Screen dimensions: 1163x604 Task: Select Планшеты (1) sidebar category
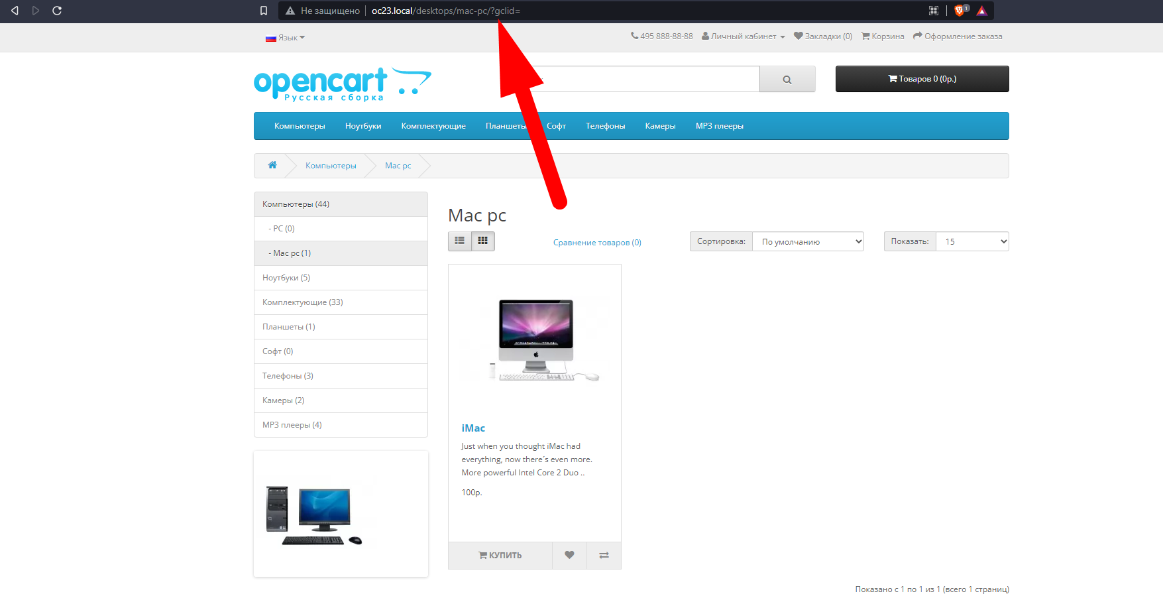pos(341,327)
